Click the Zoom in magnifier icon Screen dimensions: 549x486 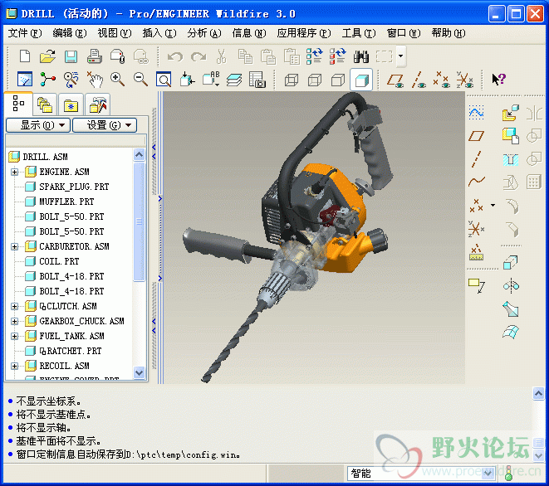[x=117, y=80]
